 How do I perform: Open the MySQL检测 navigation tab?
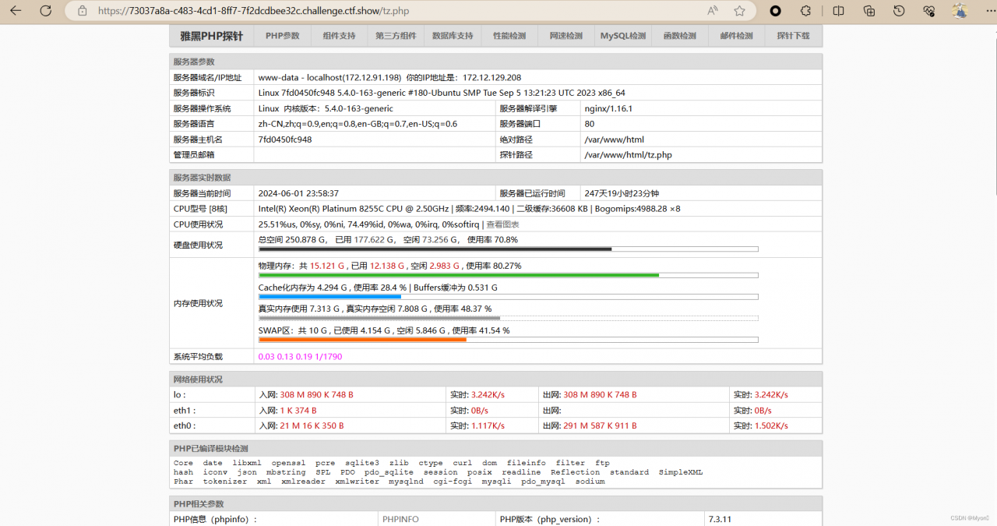[622, 36]
